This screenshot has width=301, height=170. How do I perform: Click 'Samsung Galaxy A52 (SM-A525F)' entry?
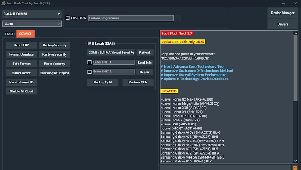pos(189,137)
